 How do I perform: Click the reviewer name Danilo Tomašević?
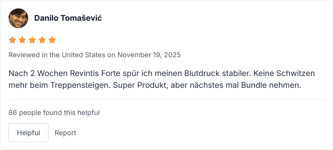click(x=68, y=18)
